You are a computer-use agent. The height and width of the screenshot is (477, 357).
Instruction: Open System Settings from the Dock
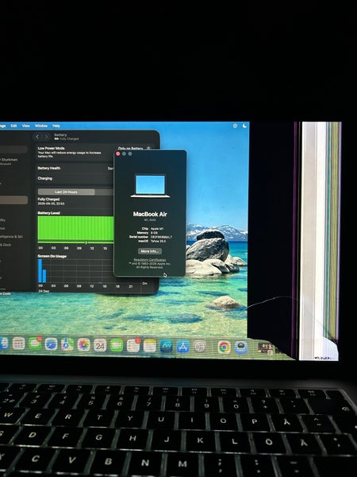200,347
